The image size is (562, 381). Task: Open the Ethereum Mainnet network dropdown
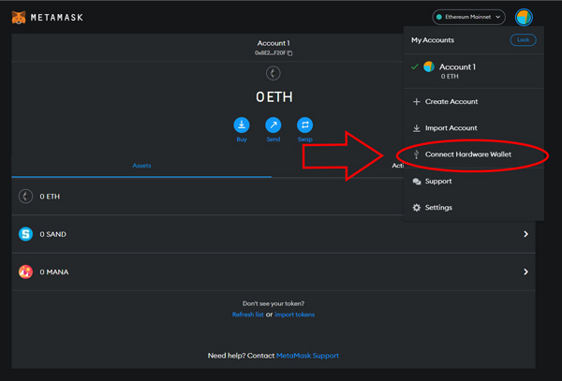(468, 17)
